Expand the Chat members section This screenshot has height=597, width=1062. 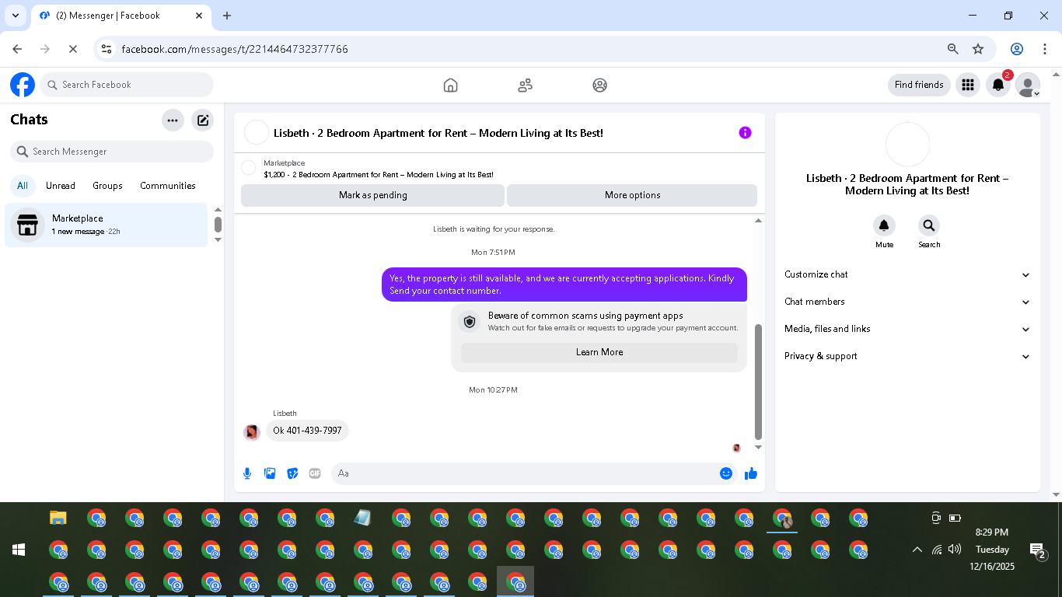907,302
